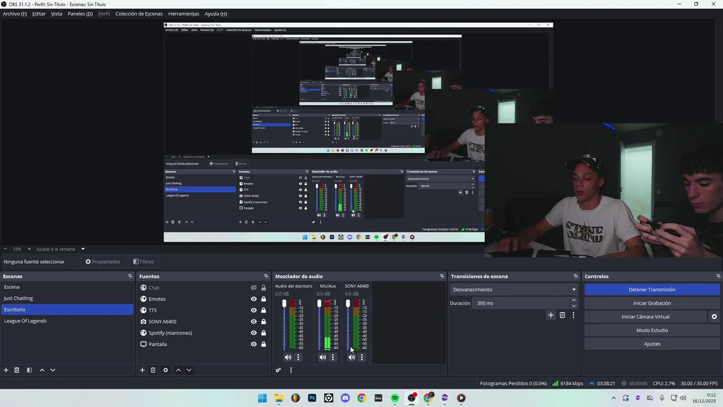Mute the Mic/Aux channel
This screenshot has width=723, height=407.
[x=323, y=357]
